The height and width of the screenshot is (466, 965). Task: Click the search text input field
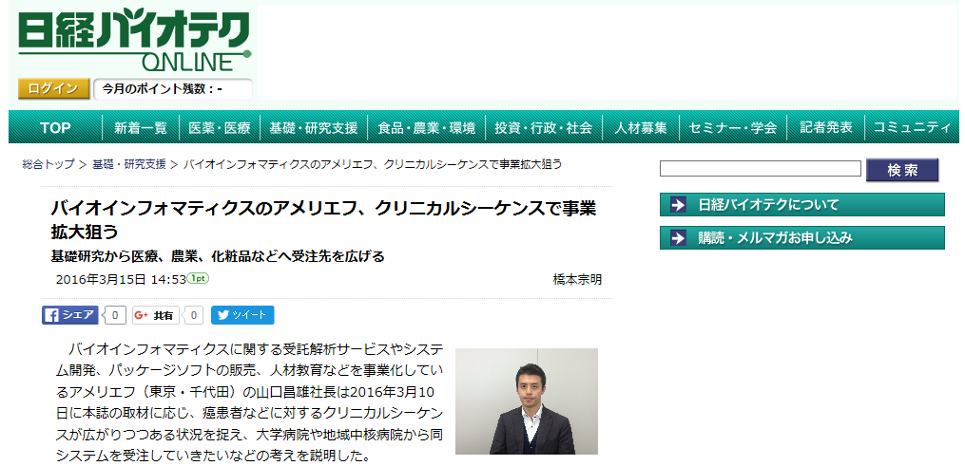tap(760, 169)
